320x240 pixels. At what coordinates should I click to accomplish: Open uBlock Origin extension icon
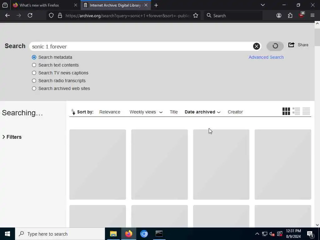click(301, 16)
